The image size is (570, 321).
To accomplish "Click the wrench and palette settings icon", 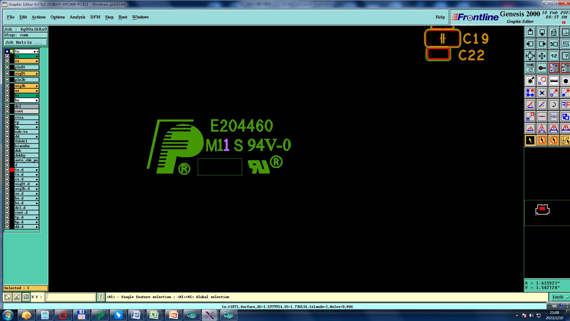I will pyautogui.click(x=530, y=68).
